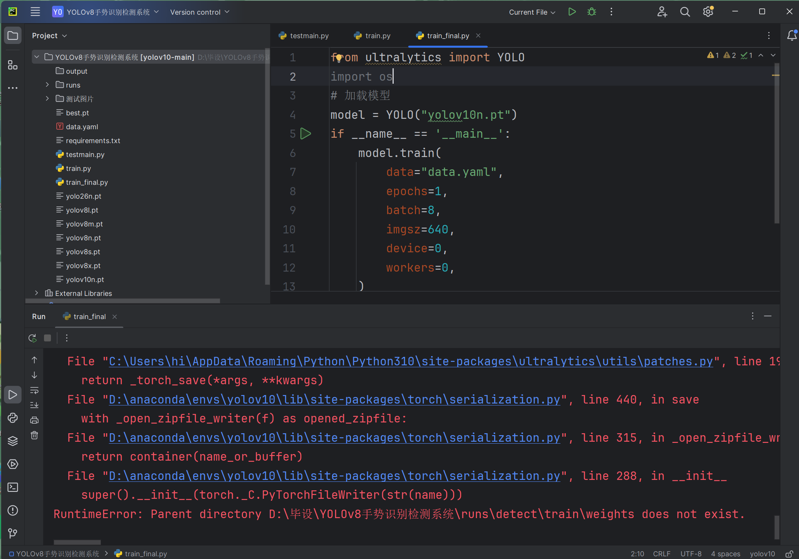Click the 4 spaces indent setting
This screenshot has height=559, width=799.
click(x=726, y=554)
